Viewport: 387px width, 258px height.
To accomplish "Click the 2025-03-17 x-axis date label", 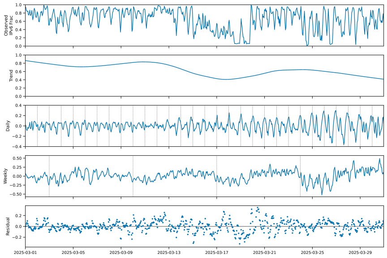I will (217, 253).
